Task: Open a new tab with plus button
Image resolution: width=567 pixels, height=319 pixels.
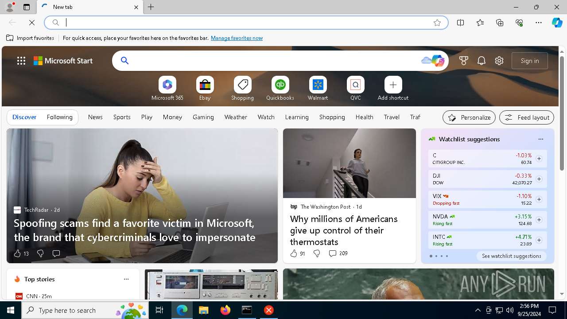Action: pos(151,7)
